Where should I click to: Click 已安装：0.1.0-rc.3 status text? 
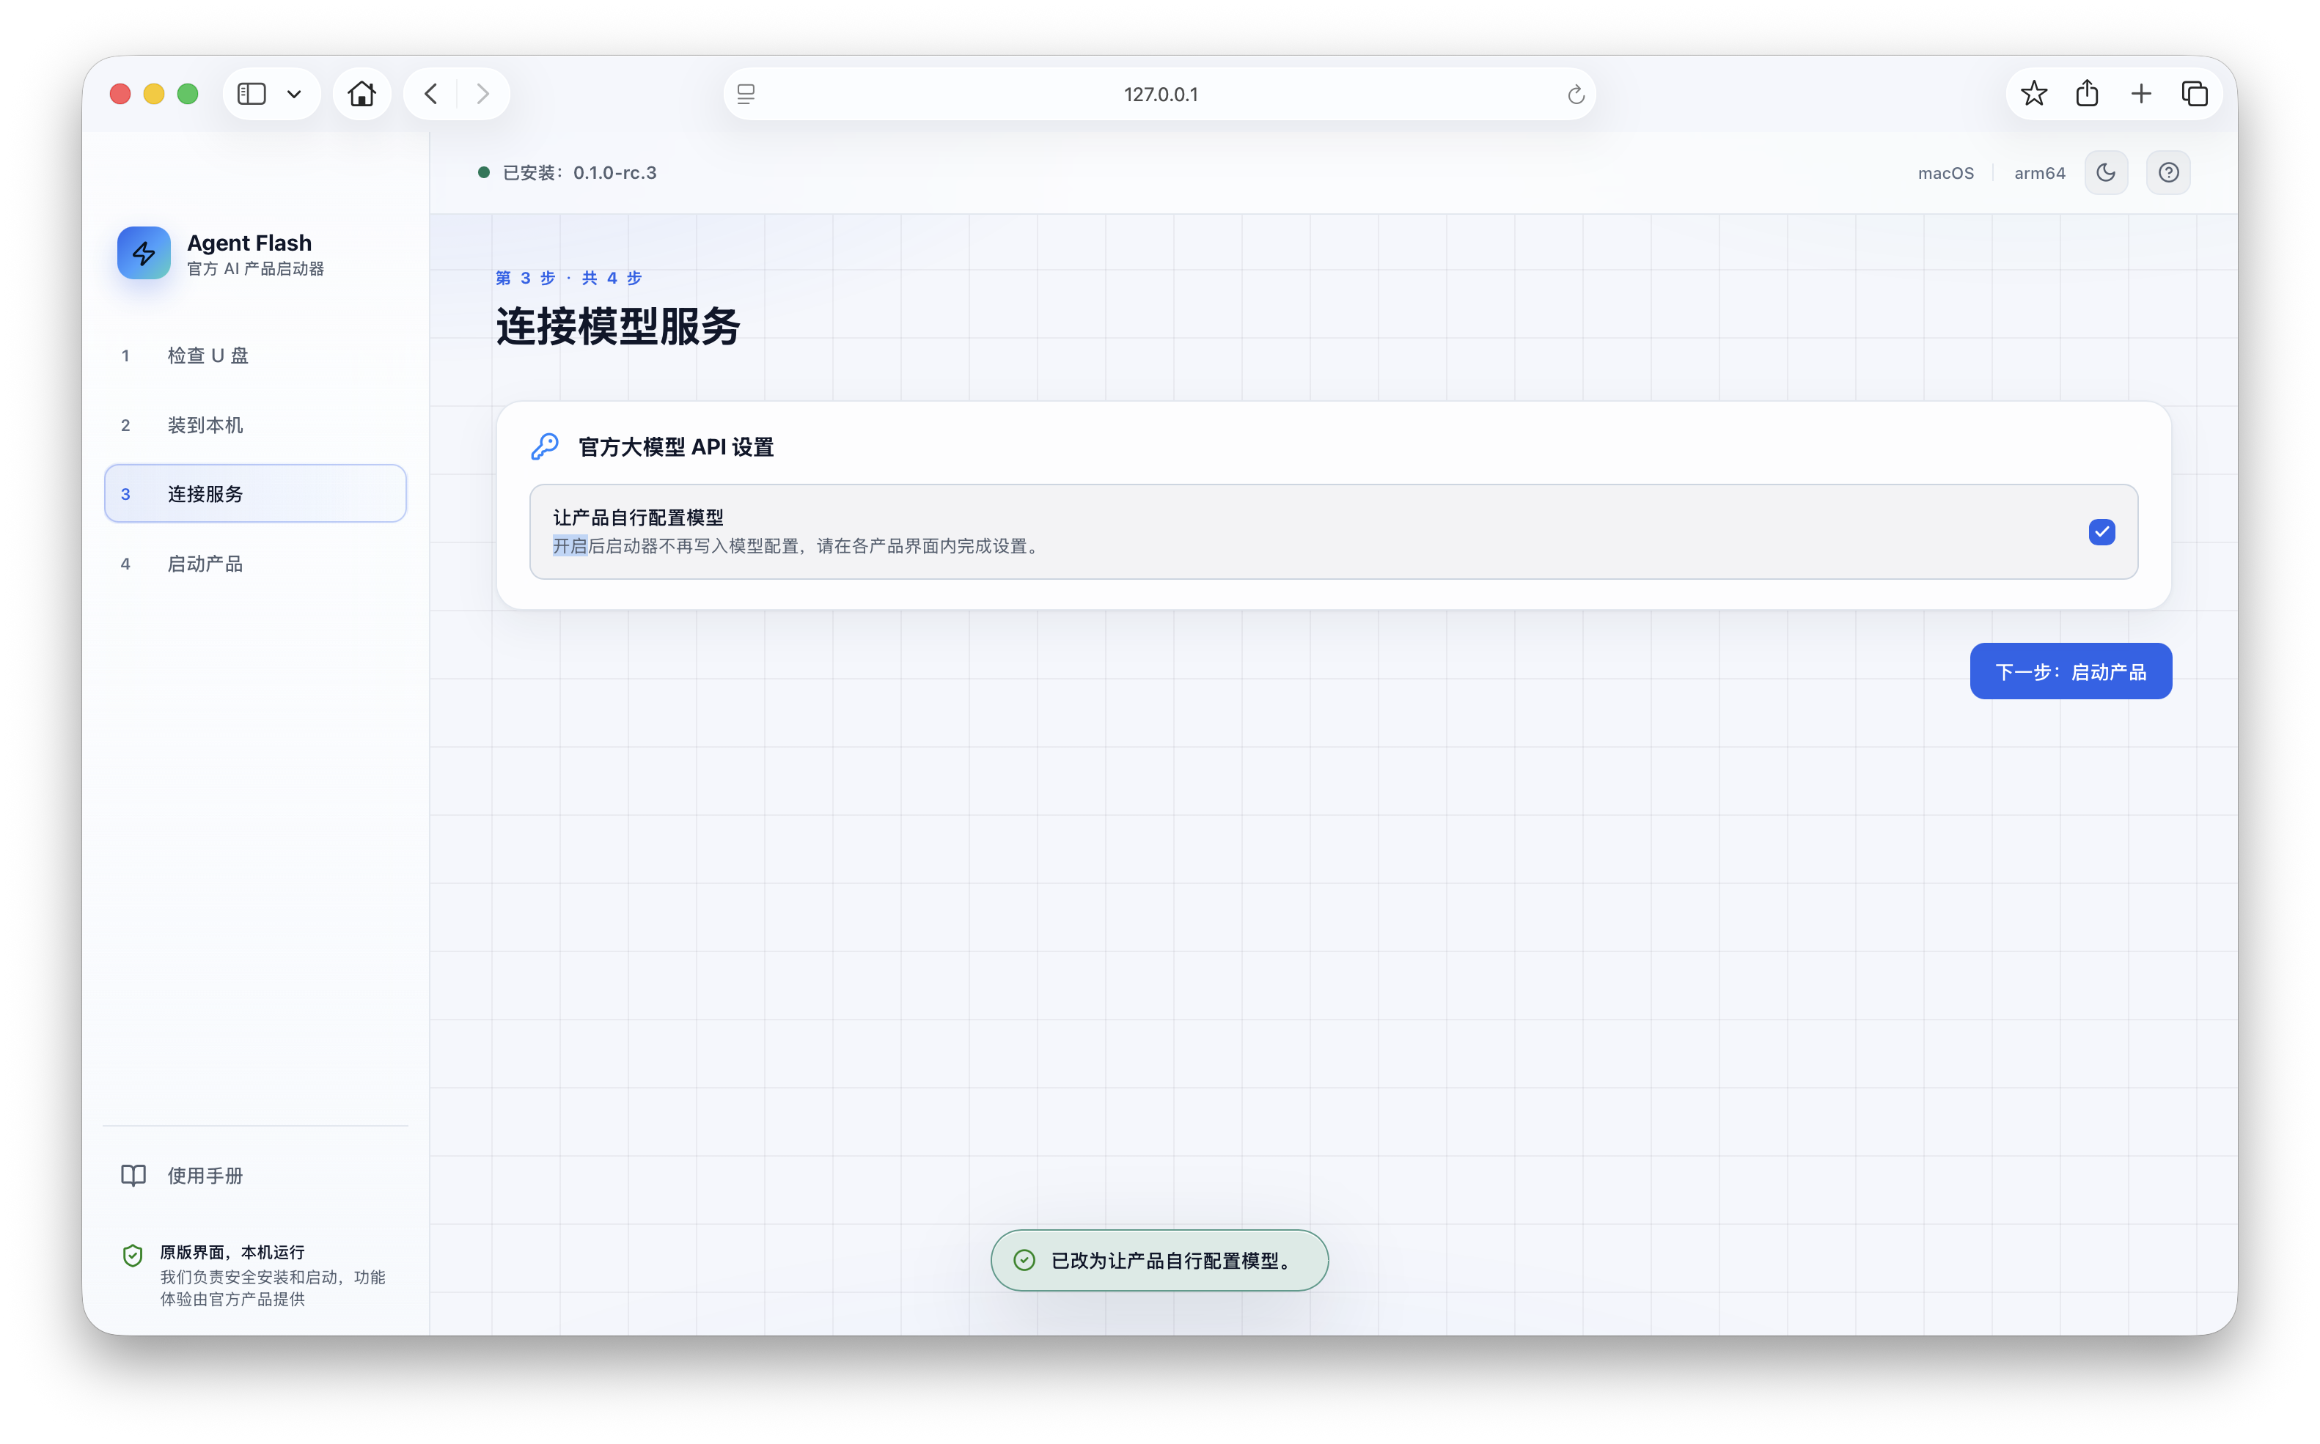579,173
